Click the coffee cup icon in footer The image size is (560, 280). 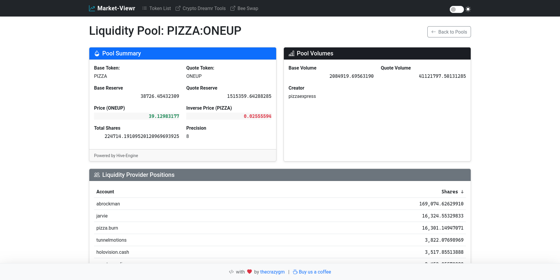pyautogui.click(x=295, y=272)
